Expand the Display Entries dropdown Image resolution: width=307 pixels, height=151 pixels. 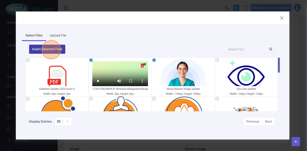pyautogui.click(x=63, y=122)
